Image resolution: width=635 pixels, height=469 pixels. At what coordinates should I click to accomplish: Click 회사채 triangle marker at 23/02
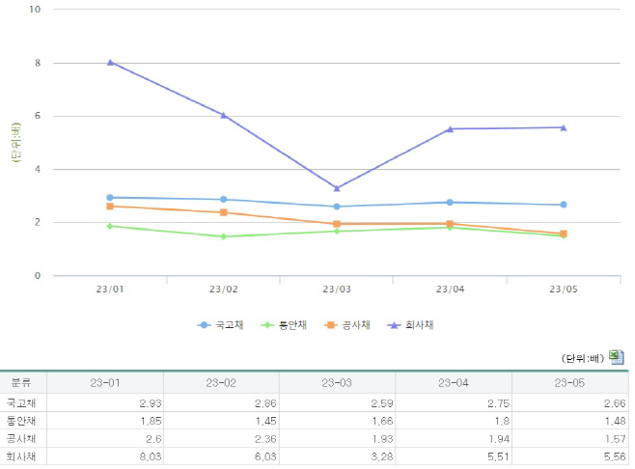(224, 116)
